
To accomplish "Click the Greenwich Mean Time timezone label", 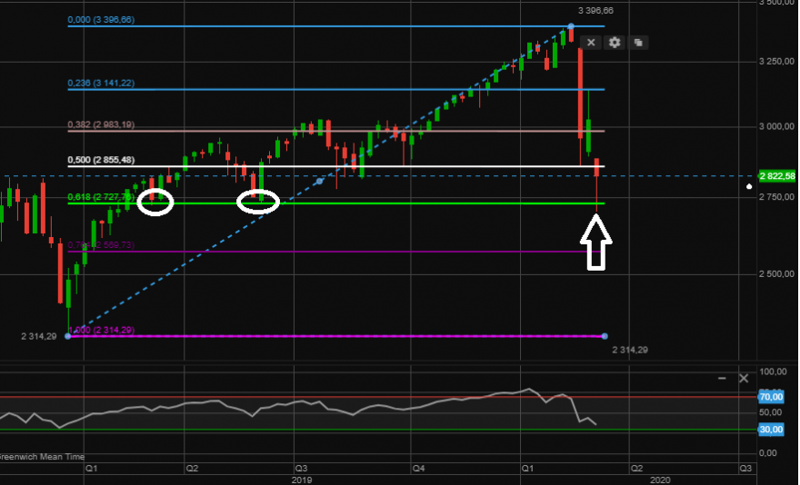I will point(43,457).
